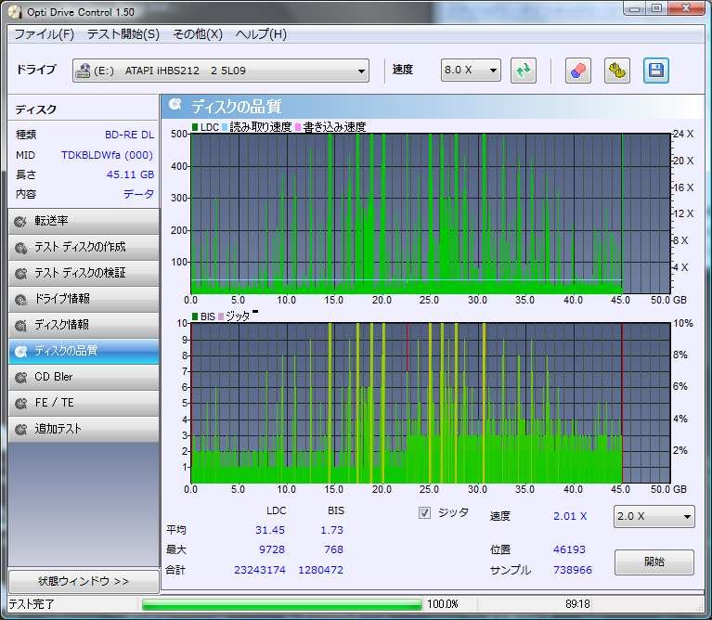Toggle the ジッタ checkbox
Viewport: 712px width, 620px height.
pos(425,512)
